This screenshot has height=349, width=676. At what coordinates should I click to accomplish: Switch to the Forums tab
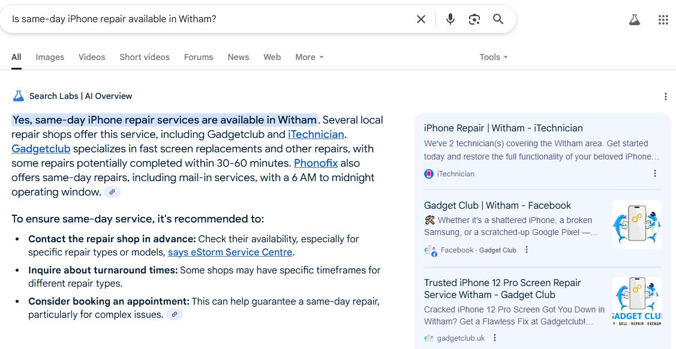[x=199, y=57]
